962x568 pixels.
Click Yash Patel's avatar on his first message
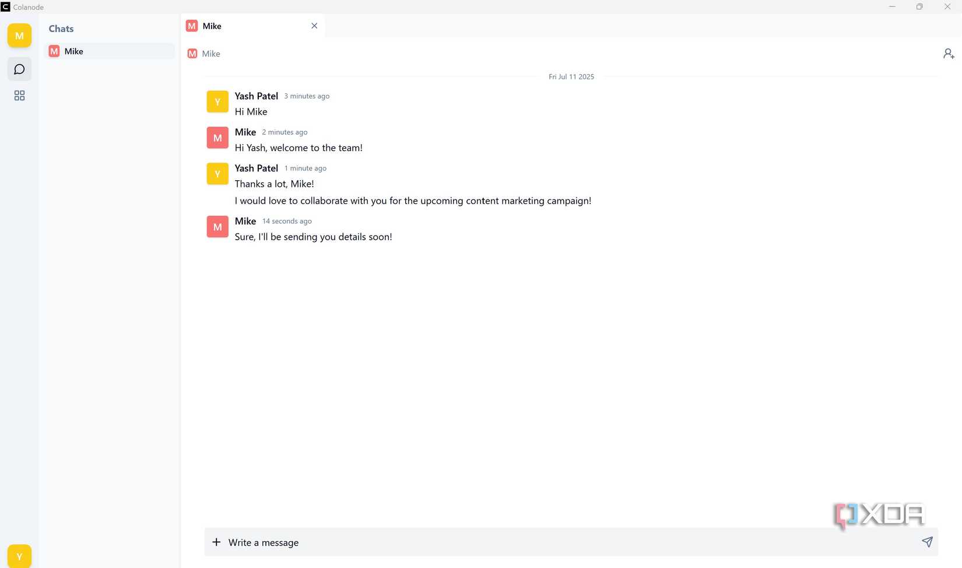(217, 101)
